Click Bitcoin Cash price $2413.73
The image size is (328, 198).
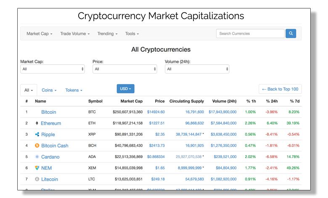click(x=157, y=145)
